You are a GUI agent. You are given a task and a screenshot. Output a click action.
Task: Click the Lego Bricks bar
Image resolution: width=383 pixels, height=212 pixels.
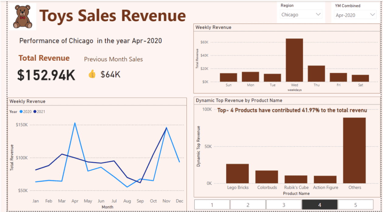click(237, 173)
